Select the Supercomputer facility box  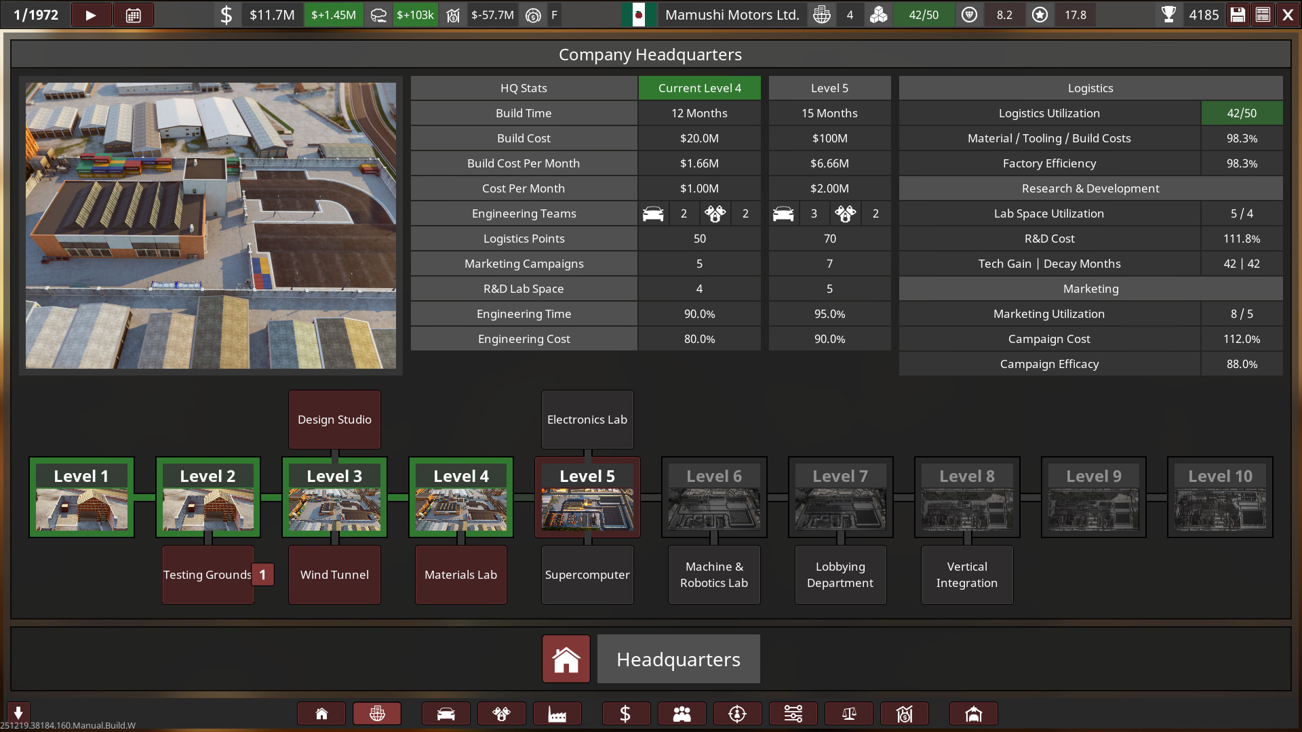587,575
